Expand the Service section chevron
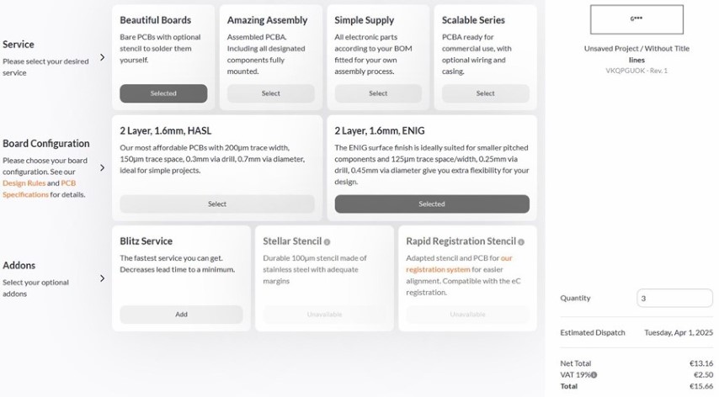This screenshot has width=719, height=397. 103,58
